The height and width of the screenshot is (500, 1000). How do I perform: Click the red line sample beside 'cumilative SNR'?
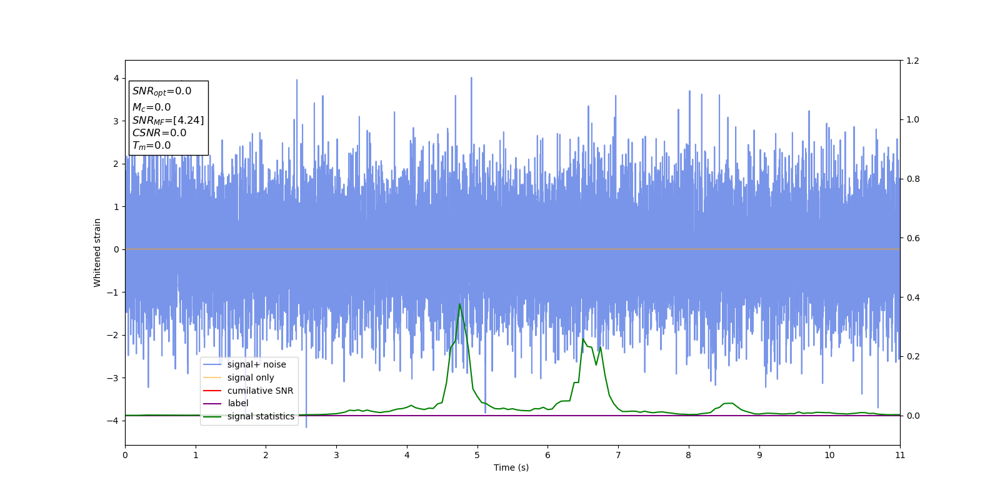pyautogui.click(x=212, y=391)
